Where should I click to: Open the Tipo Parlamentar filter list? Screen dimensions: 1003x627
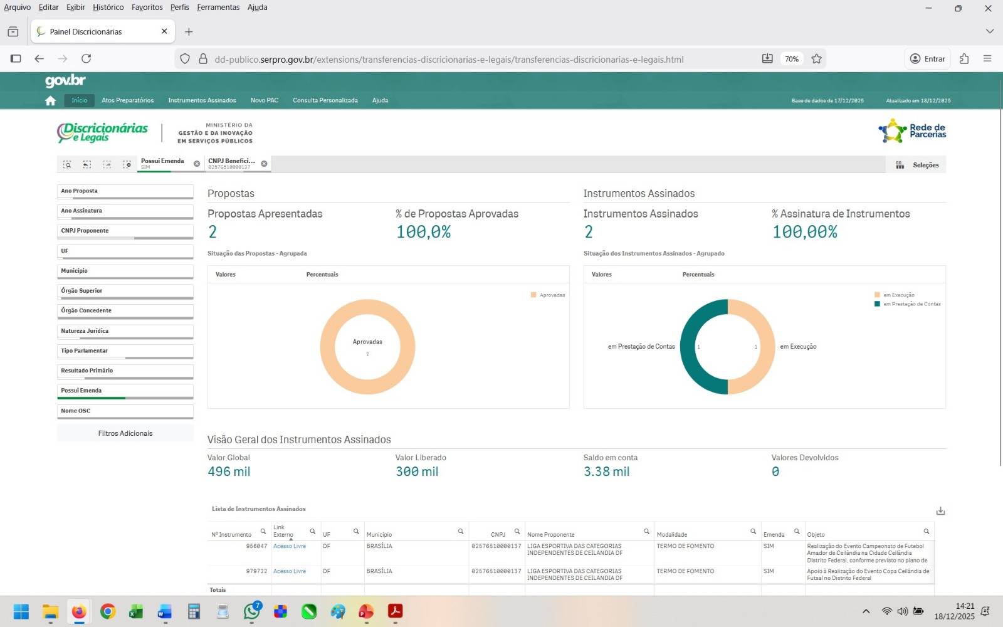[x=125, y=351]
